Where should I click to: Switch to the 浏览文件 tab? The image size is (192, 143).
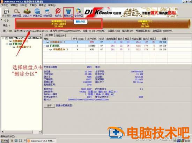pos(60,35)
